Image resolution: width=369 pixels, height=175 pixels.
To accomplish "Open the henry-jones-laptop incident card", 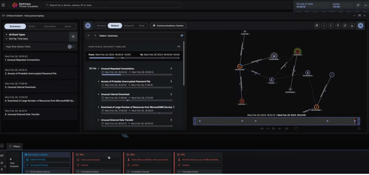I will pos(97,163).
